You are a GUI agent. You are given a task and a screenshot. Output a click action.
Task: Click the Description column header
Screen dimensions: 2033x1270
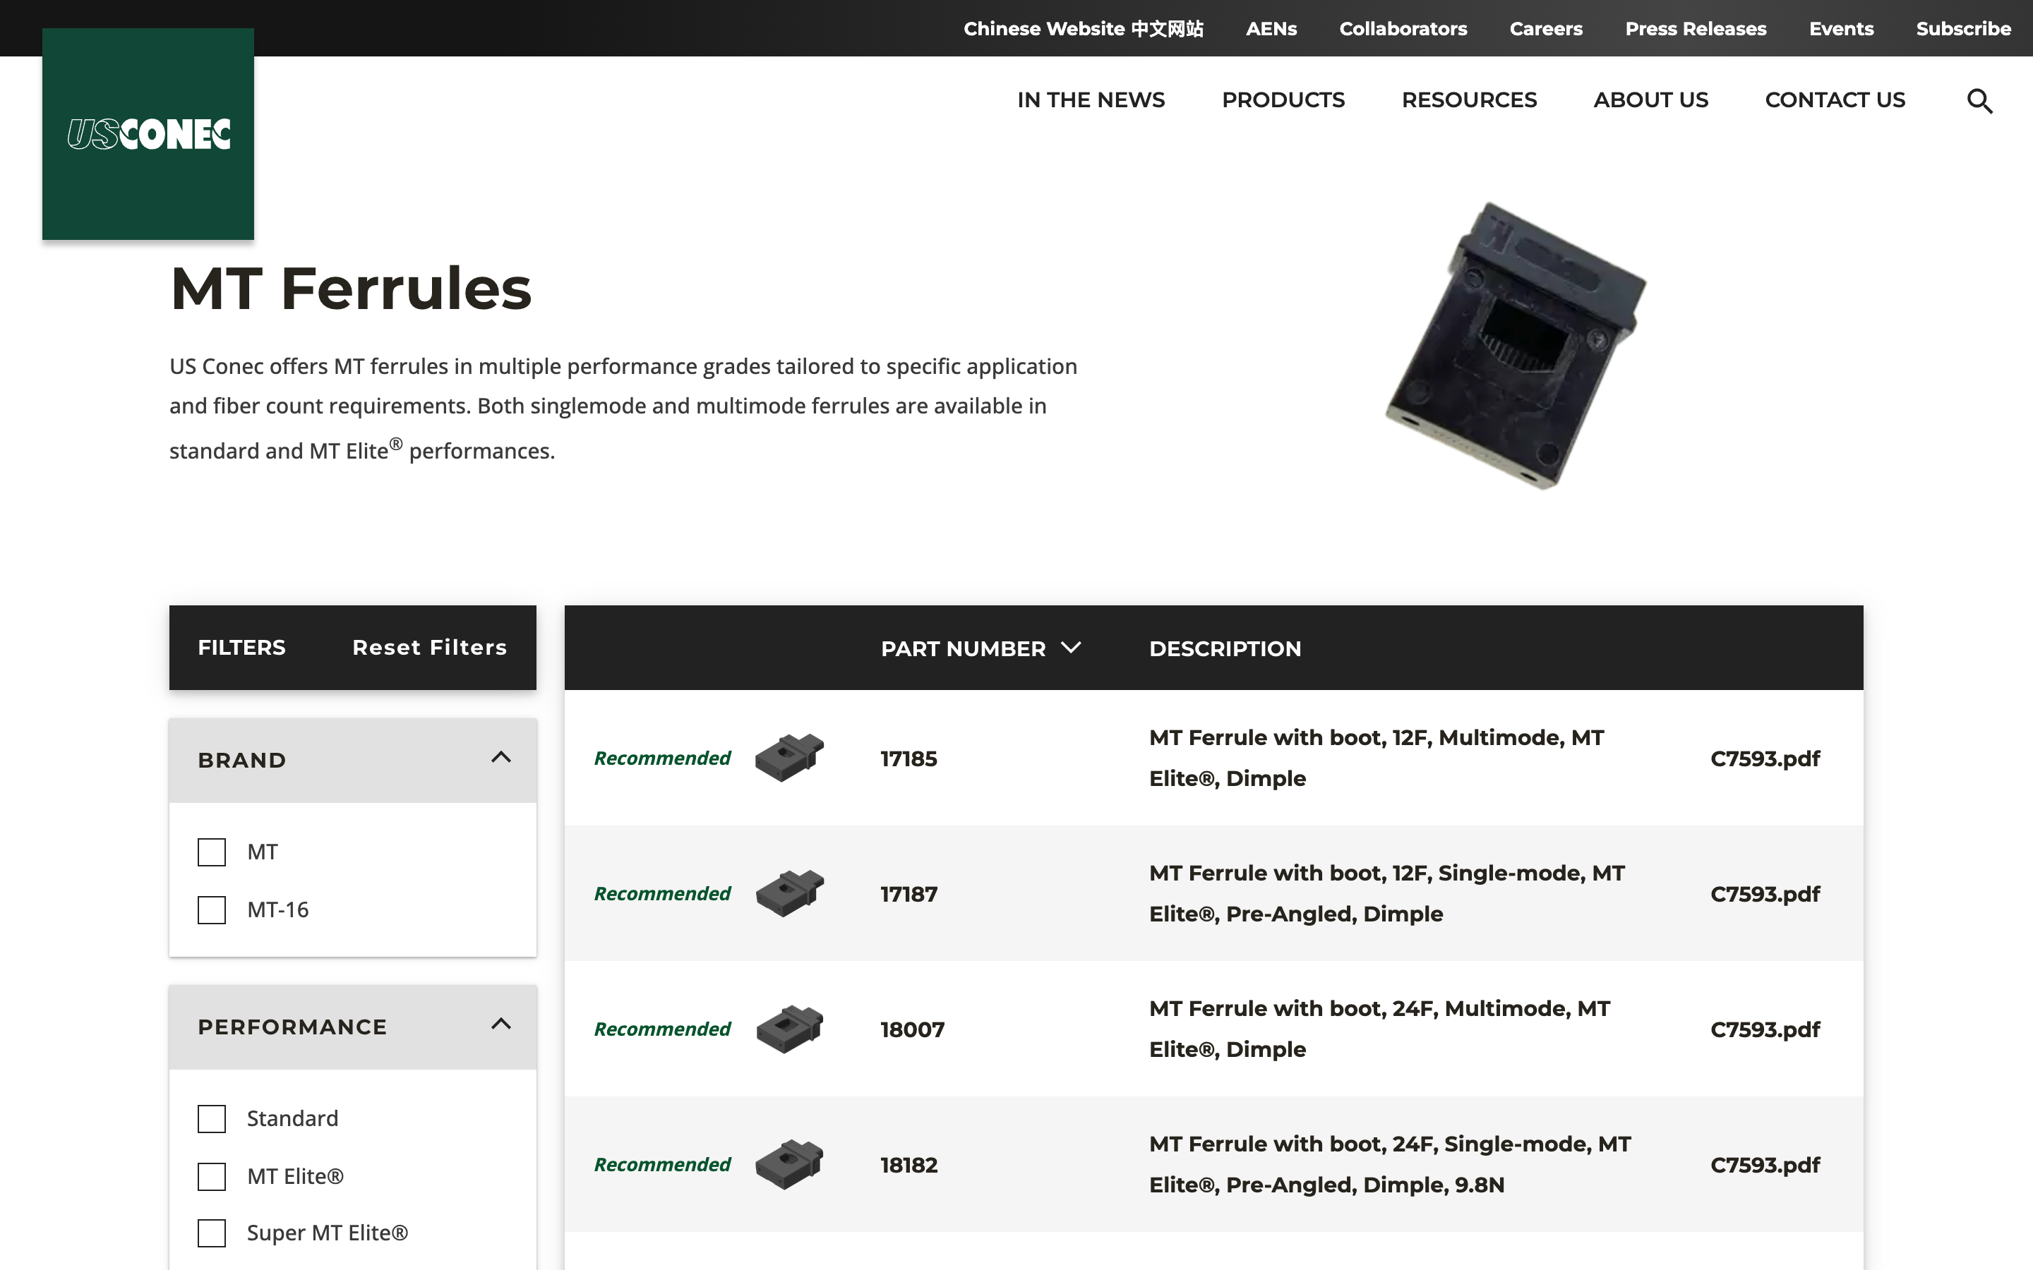(1225, 648)
